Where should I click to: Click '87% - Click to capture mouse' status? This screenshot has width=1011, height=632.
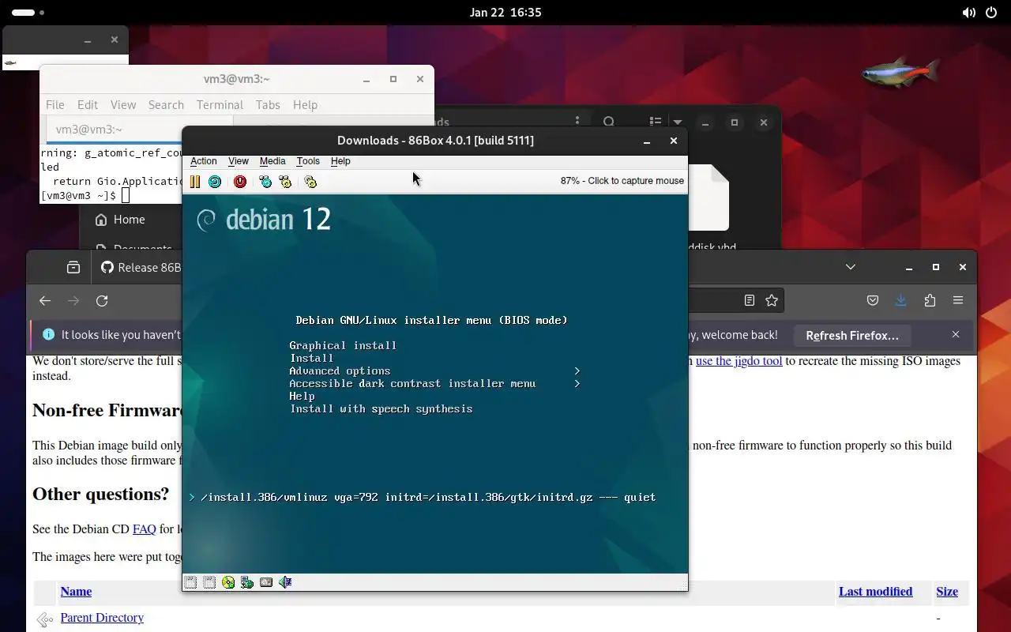coord(622,181)
